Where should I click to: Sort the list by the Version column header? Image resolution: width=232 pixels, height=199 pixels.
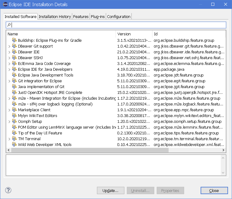pos(134,34)
